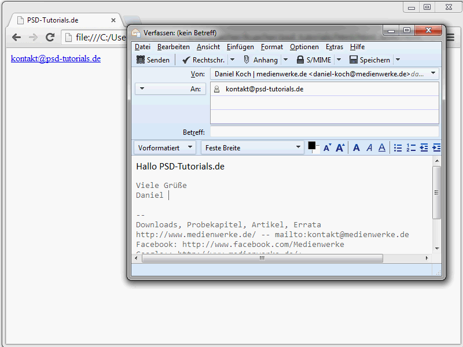The width and height of the screenshot is (463, 347).
Task: Click the outdent (decrease indent) icon
Action: point(424,148)
